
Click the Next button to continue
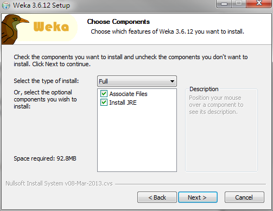tap(198, 197)
